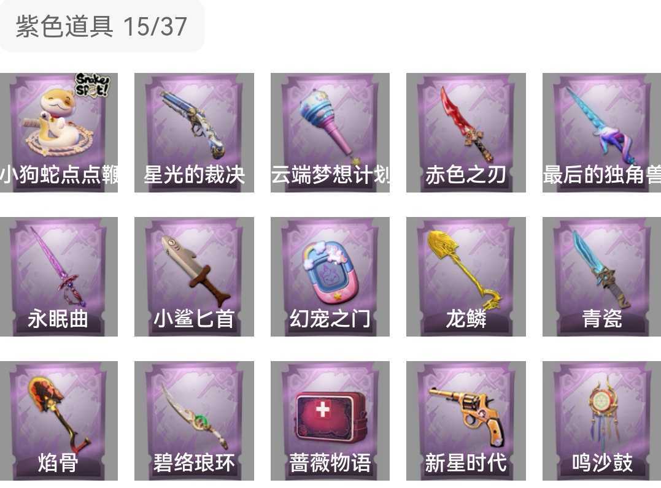Click the 新星时代 item name text
The height and width of the screenshot is (488, 661).
tap(466, 462)
